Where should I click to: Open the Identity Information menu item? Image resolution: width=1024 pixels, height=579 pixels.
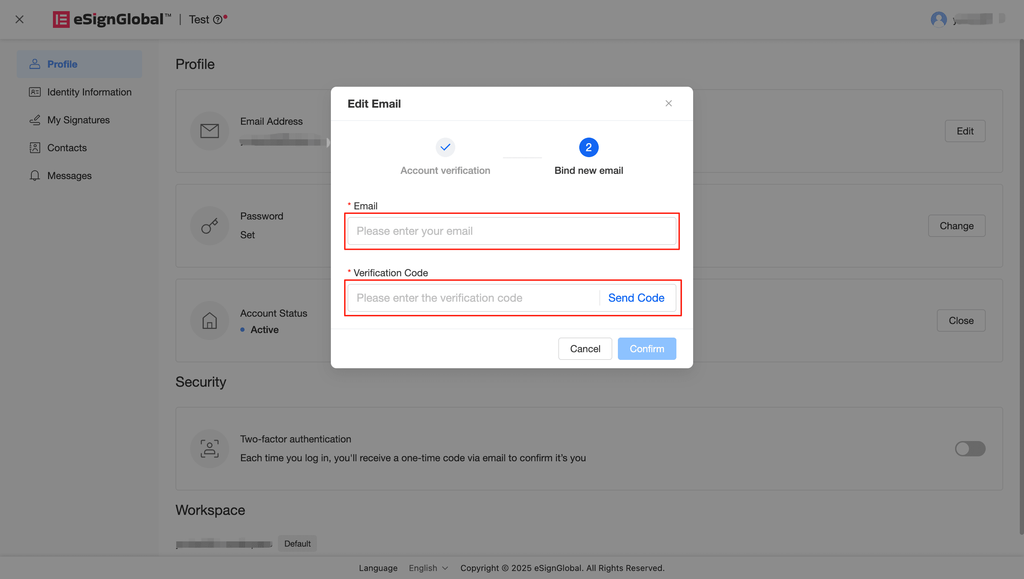(x=89, y=92)
